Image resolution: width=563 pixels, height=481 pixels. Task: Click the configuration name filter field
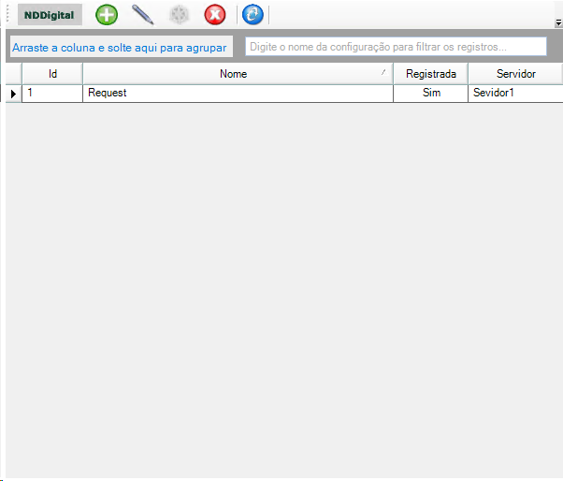click(x=396, y=47)
